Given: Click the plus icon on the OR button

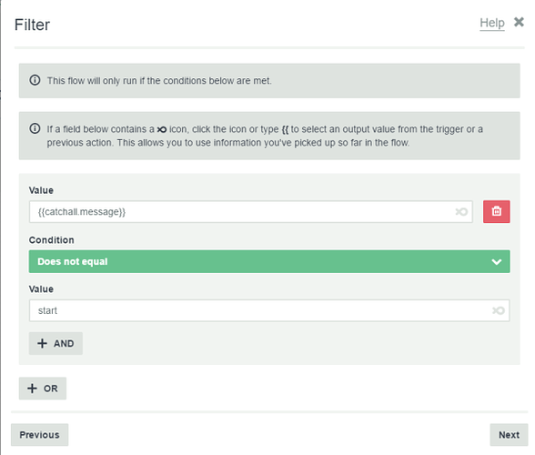Looking at the screenshot, I should tap(32, 389).
